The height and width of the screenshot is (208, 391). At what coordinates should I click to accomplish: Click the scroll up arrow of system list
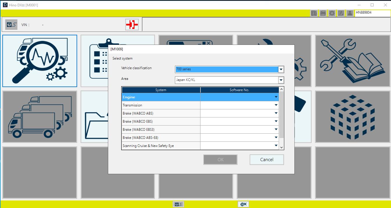click(x=281, y=89)
